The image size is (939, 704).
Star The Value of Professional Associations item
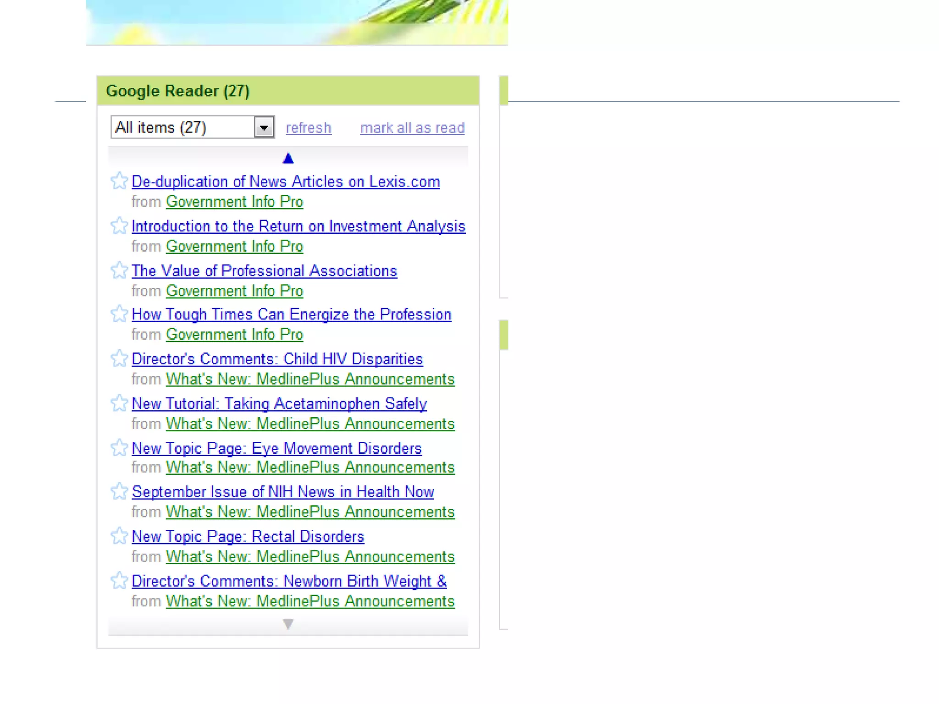pyautogui.click(x=119, y=270)
